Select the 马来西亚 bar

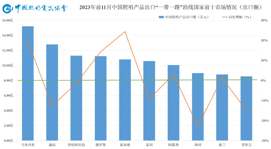coord(28,83)
